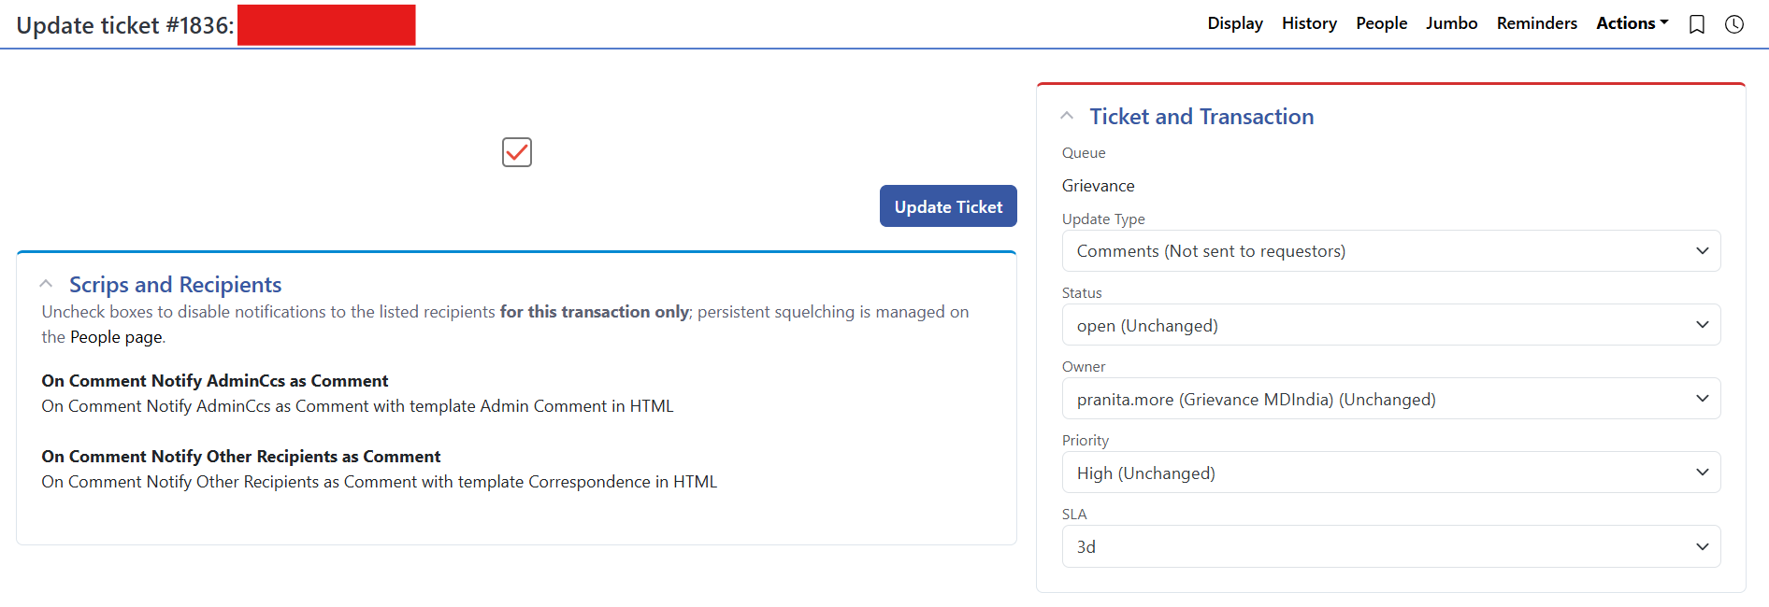This screenshot has height=607, width=1769.
Task: Click the bookmark icon in header
Action: 1697,24
